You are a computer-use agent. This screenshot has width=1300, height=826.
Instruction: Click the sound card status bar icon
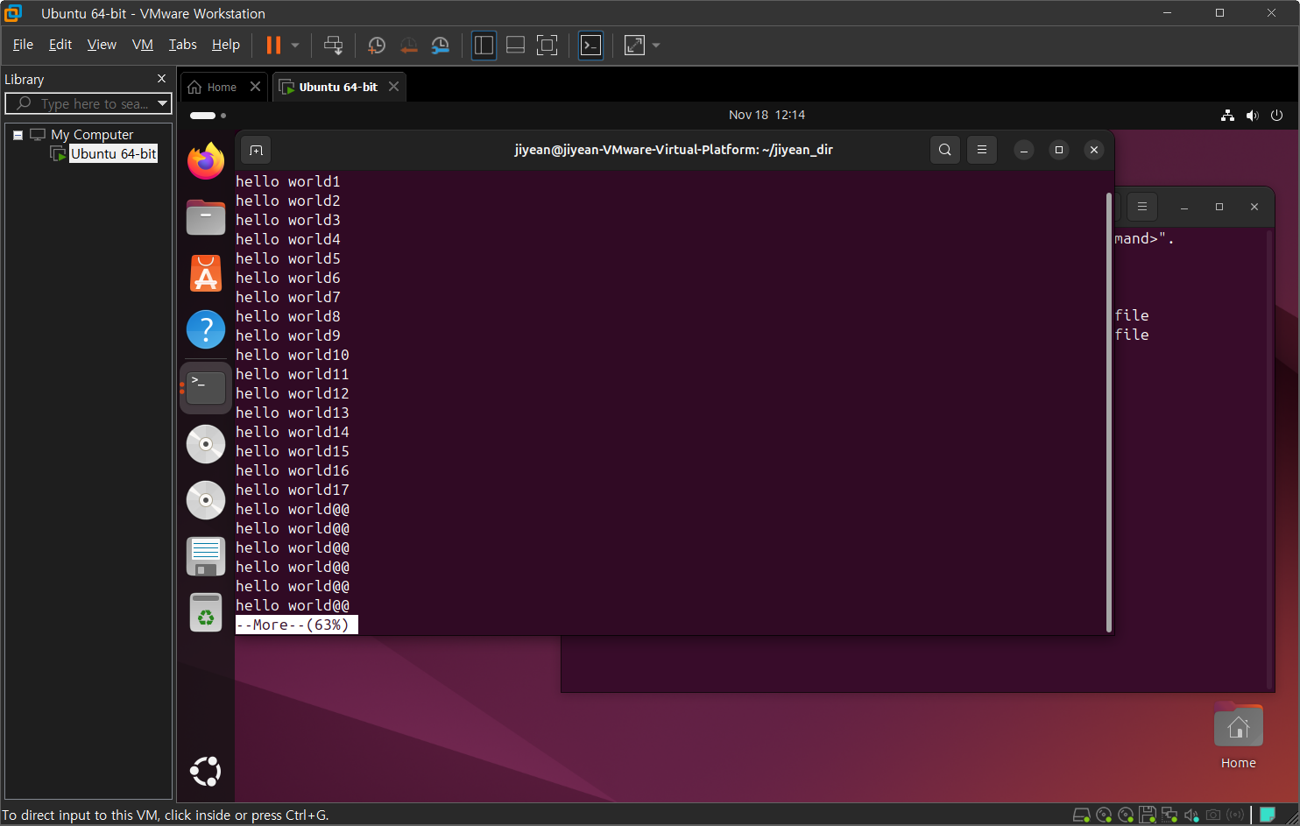pyautogui.click(x=1191, y=815)
